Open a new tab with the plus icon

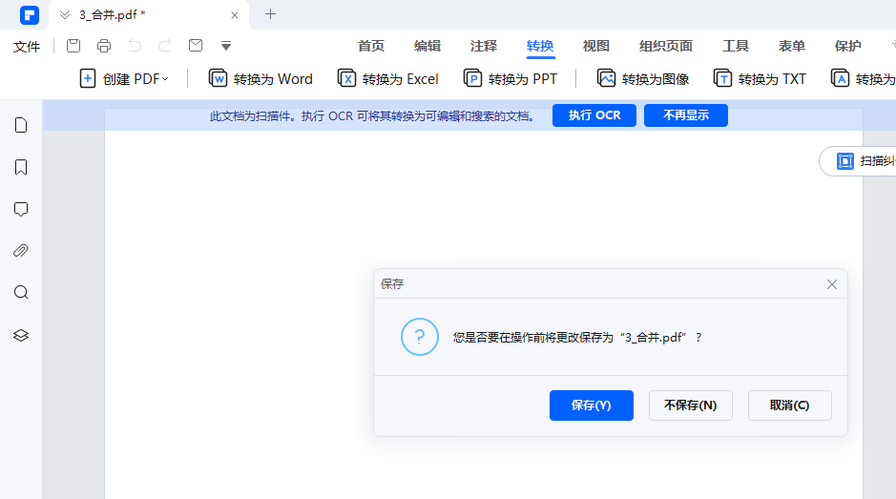(270, 14)
